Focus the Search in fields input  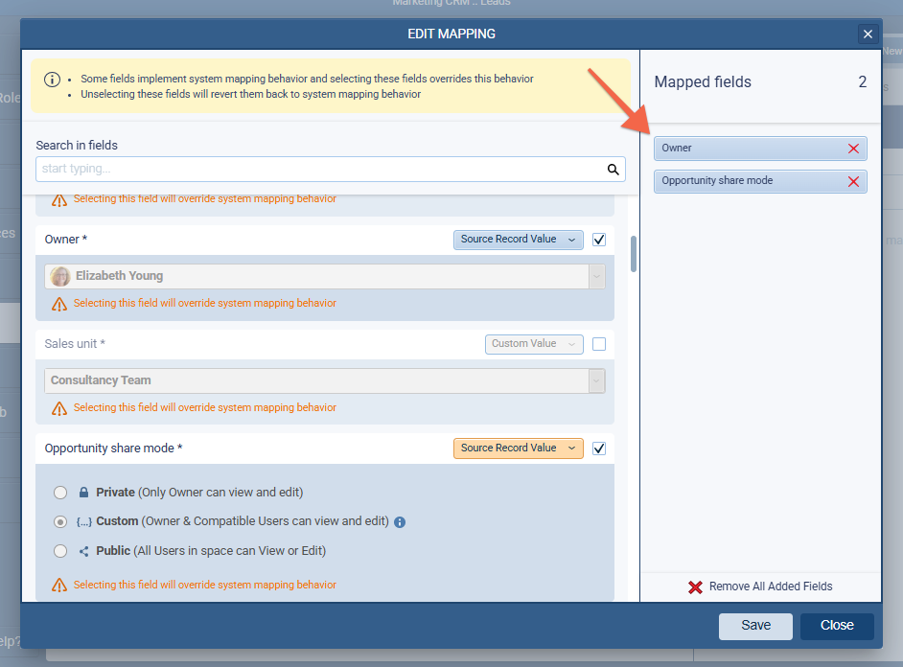click(x=321, y=170)
